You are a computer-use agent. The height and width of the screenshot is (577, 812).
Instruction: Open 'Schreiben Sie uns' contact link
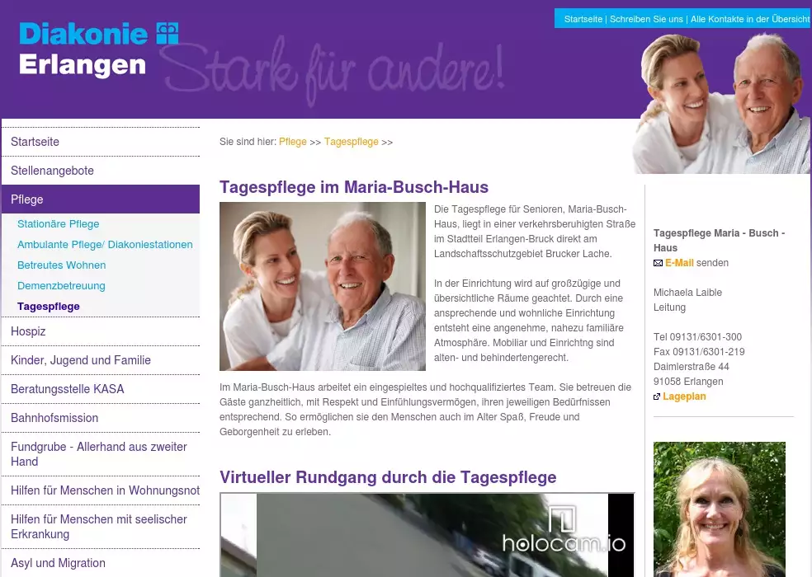click(x=646, y=19)
